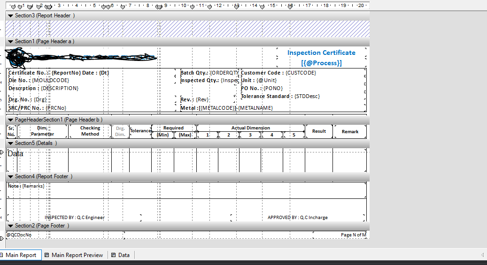
Task: Select APPROVED BY Q.C Incharge text
Action: pyautogui.click(x=298, y=218)
